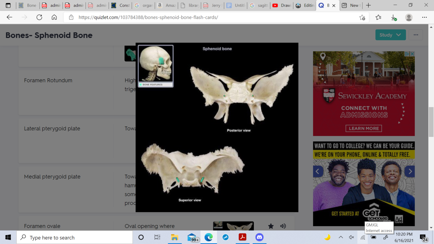Play audio for Foramen ovale card
Viewport: 434px width, 244px height.
click(283, 226)
